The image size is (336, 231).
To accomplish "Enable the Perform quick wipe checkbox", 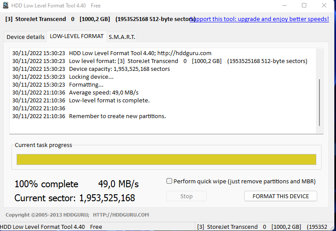I will coord(170,181).
